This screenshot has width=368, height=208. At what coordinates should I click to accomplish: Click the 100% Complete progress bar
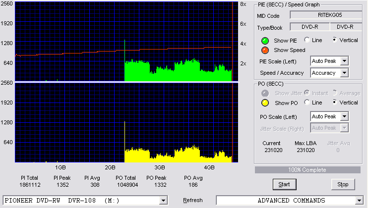pyautogui.click(x=307, y=170)
